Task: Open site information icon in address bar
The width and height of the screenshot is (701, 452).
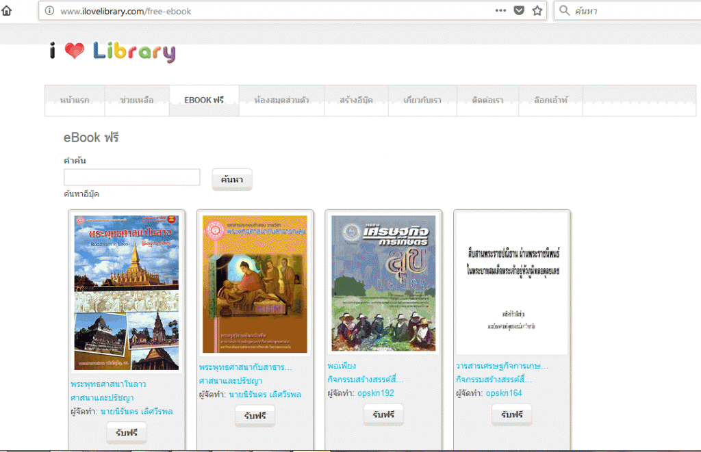Action: (x=49, y=11)
